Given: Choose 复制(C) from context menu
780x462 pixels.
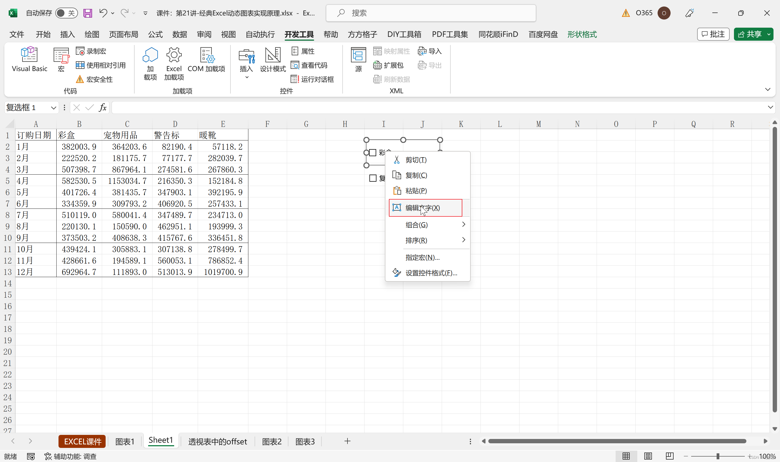Looking at the screenshot, I should coord(427,175).
